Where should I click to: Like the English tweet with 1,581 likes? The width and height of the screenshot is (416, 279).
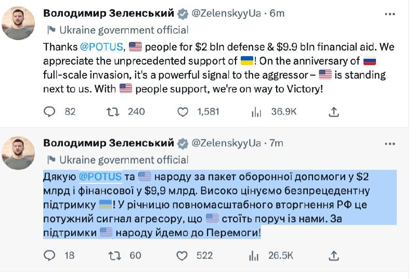point(183,111)
